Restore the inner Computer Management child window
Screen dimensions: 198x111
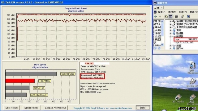point(158,8)
